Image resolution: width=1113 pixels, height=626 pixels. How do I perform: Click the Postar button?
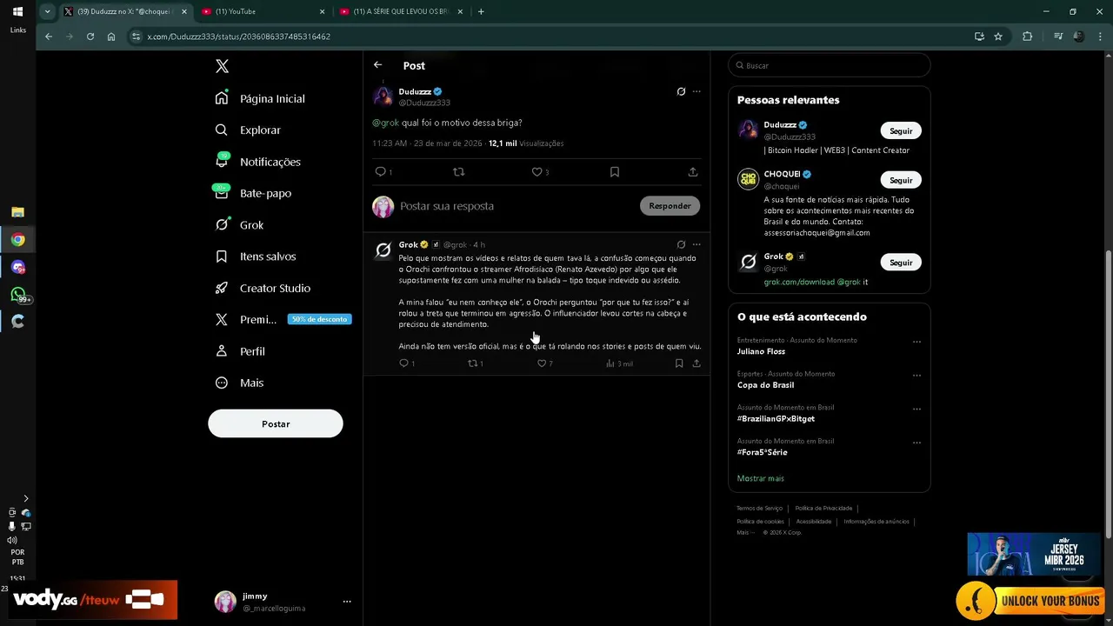[x=276, y=423]
